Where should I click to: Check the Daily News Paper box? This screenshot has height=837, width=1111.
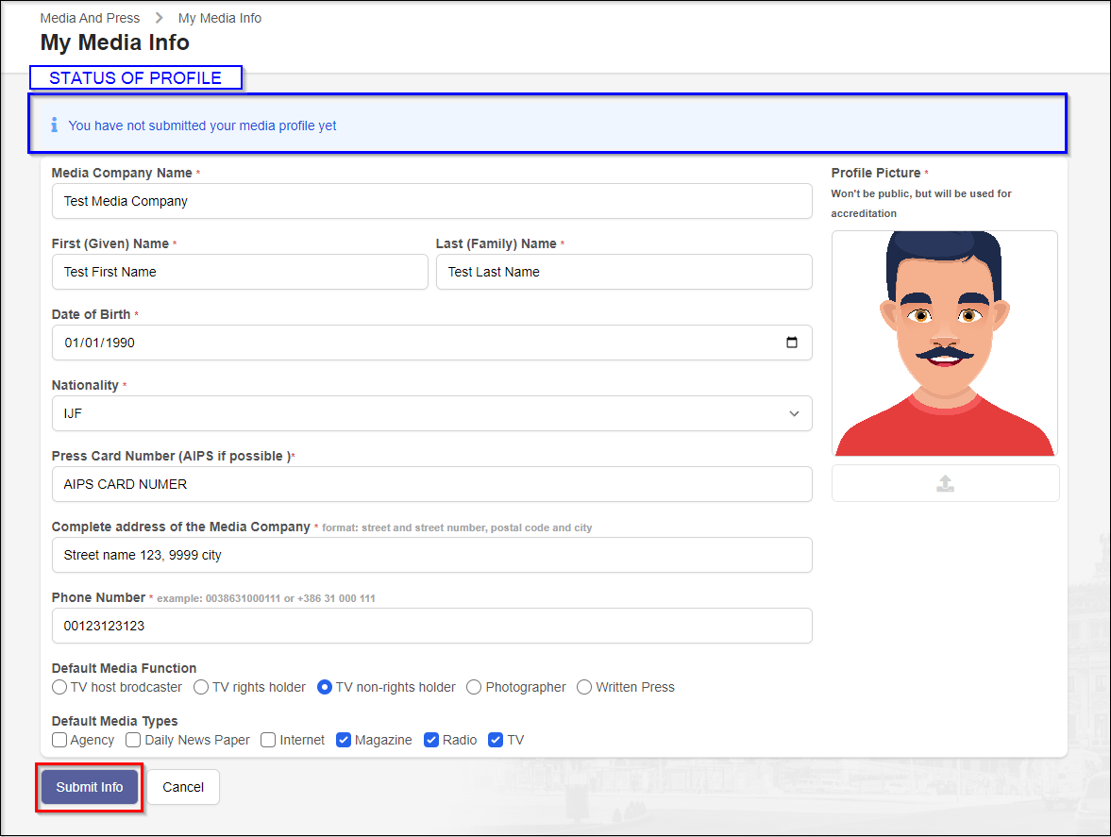[x=133, y=740]
